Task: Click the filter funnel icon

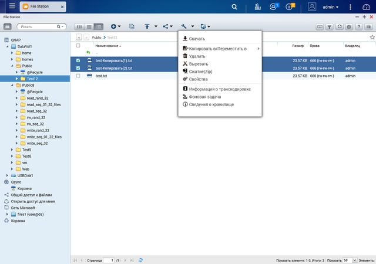Action: click(330, 26)
